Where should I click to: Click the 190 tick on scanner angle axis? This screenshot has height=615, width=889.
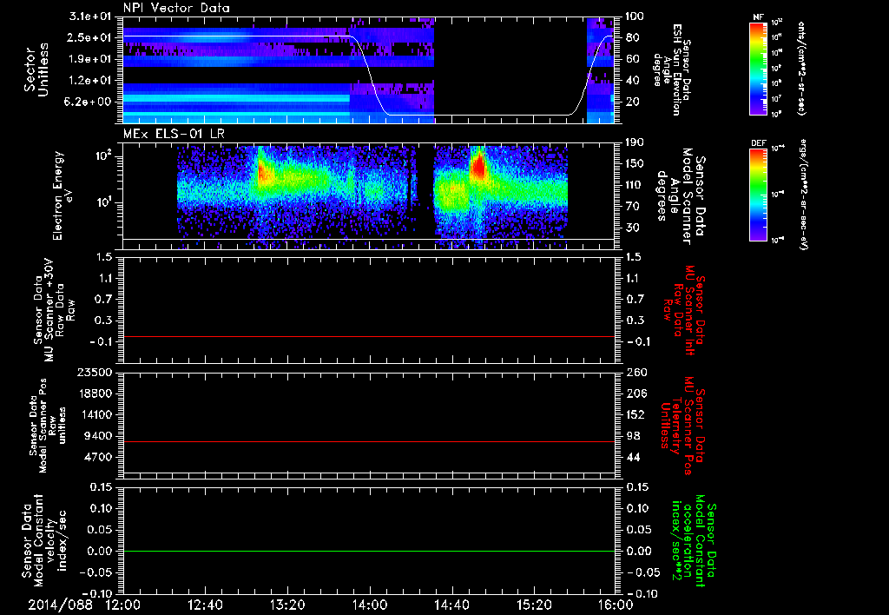[635, 142]
